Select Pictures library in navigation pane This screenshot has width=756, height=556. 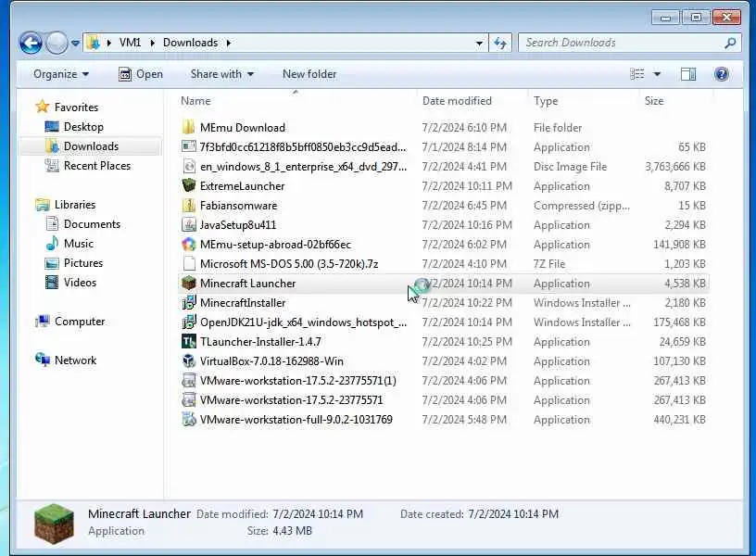coord(74,263)
